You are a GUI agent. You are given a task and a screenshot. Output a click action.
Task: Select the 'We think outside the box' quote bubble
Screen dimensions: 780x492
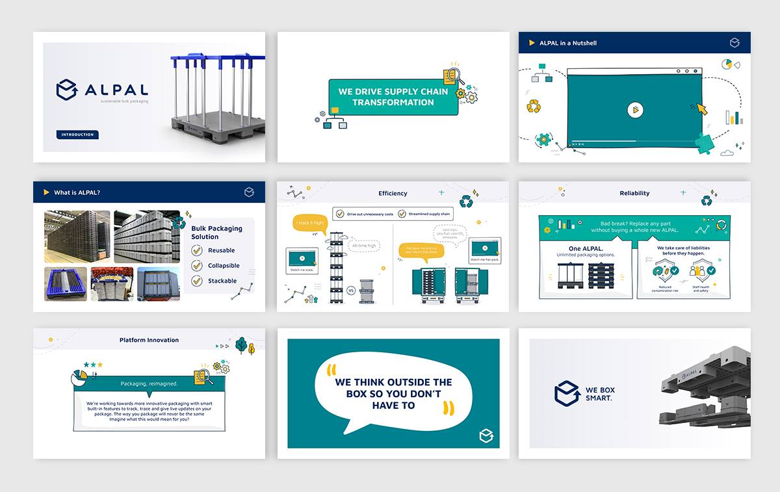pyautogui.click(x=393, y=393)
